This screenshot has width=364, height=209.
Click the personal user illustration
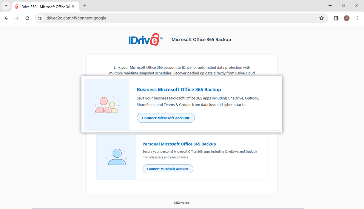(117, 157)
